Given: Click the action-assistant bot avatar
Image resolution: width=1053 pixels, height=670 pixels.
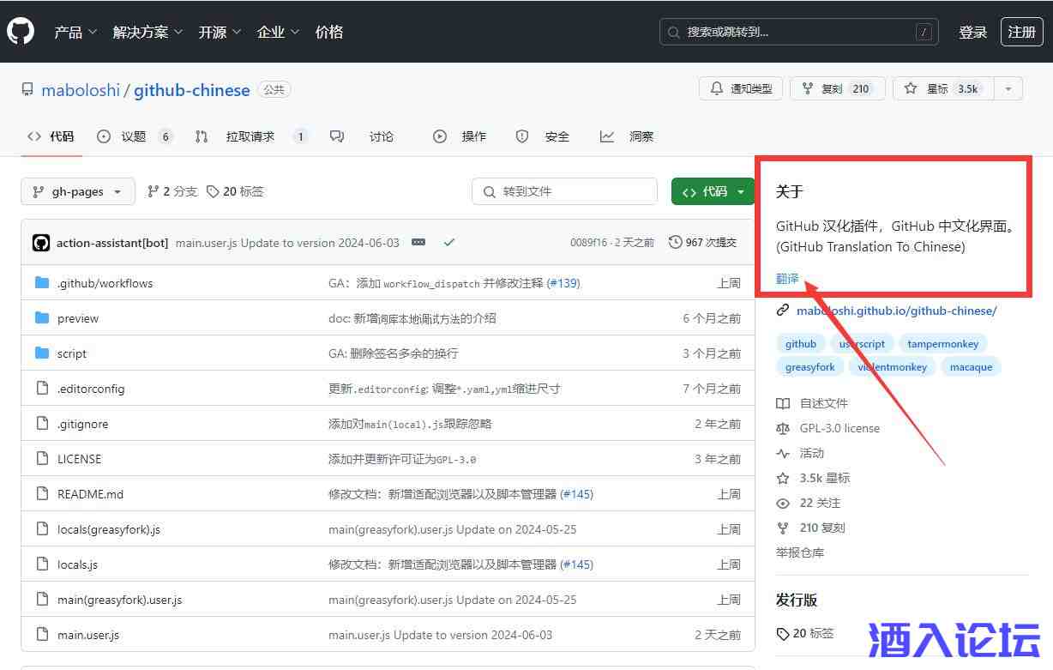Looking at the screenshot, I should tap(41, 243).
